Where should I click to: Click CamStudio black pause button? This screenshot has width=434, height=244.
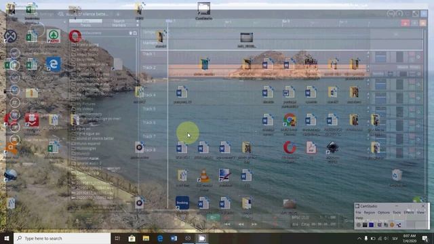(x=365, y=225)
